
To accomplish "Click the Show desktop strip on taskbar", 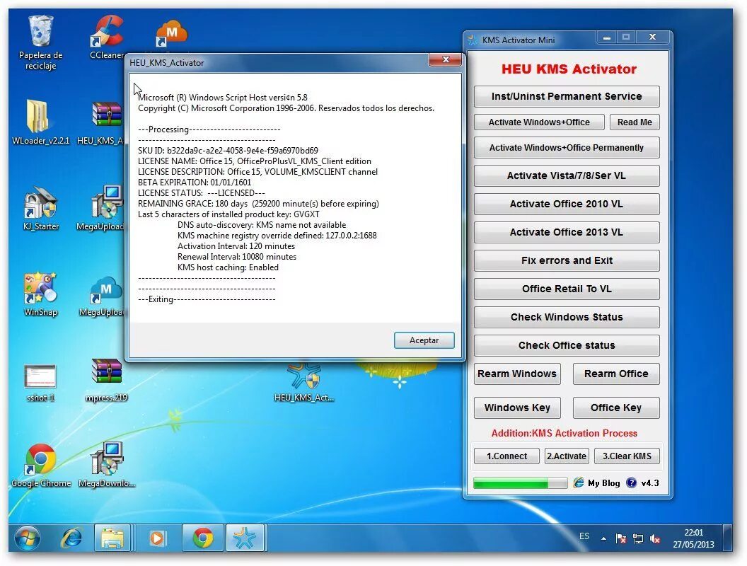I will pyautogui.click(x=727, y=538).
